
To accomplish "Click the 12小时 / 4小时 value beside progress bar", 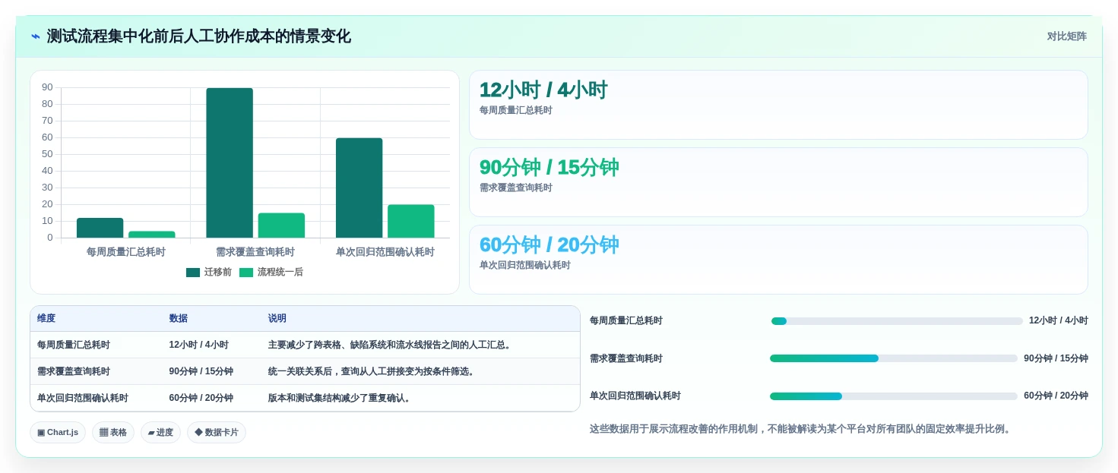I will [x=1059, y=321].
